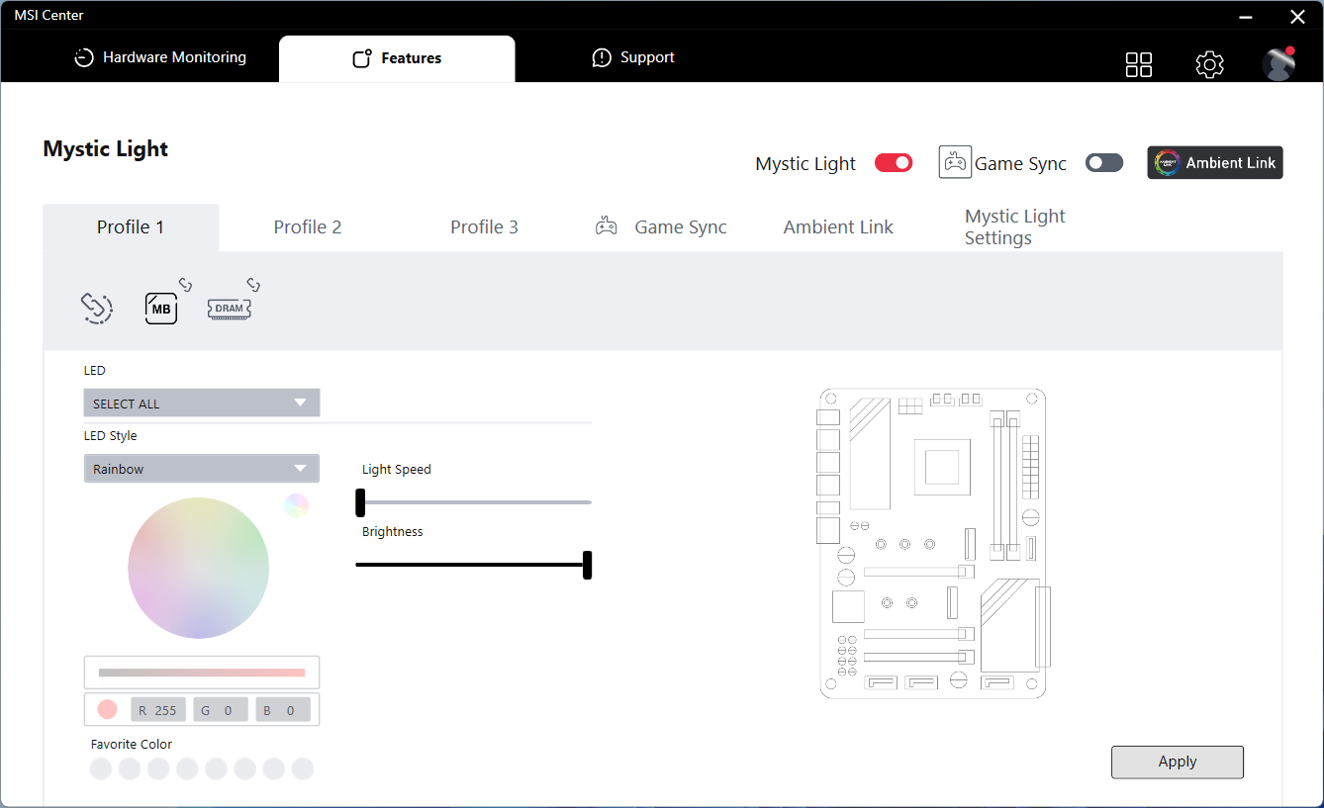This screenshot has width=1324, height=808.
Task: Click the motherboard diagram preview
Action: click(933, 543)
